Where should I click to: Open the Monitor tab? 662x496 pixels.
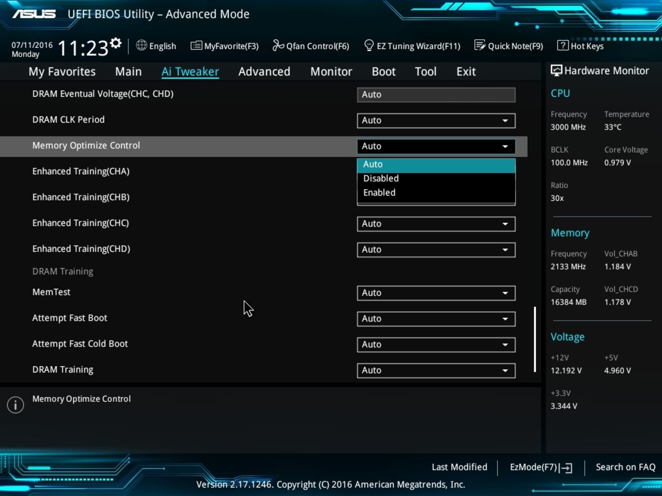point(331,71)
